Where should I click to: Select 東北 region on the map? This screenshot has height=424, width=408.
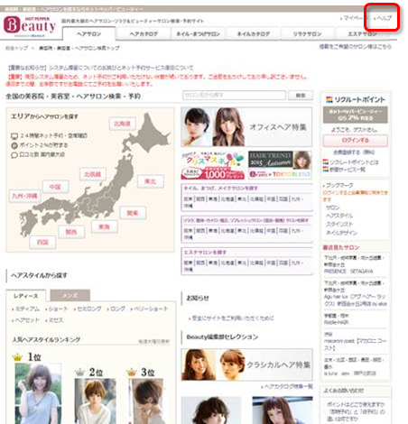coord(150,181)
